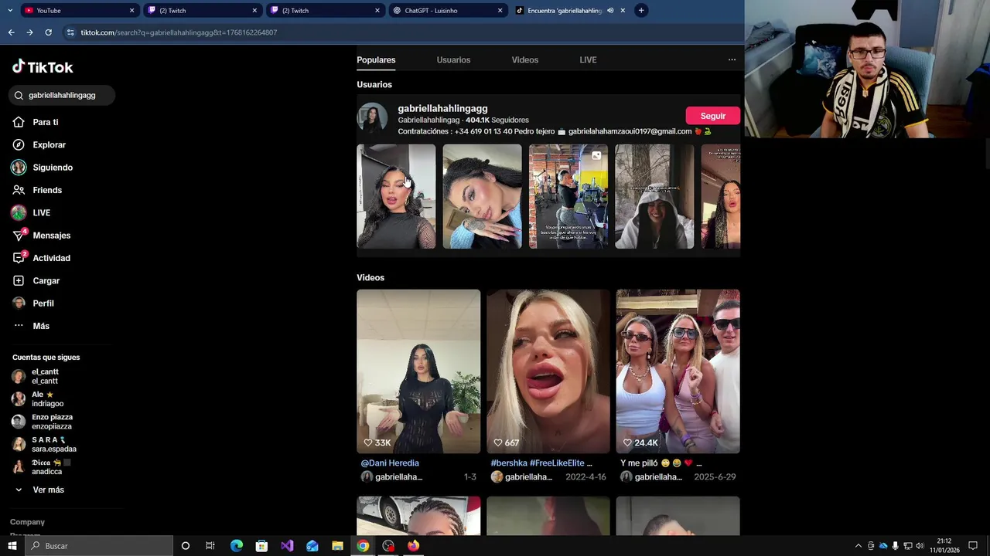Open File Explorer from taskbar
This screenshot has width=990, height=556.
point(337,546)
